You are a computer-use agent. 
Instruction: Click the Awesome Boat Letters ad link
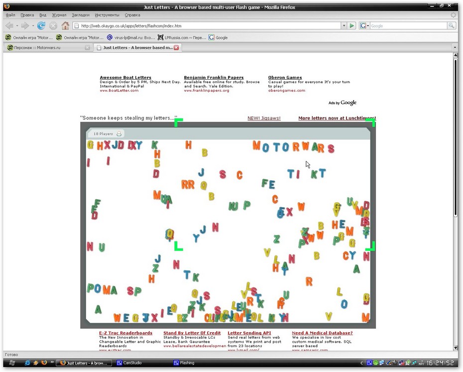point(125,77)
